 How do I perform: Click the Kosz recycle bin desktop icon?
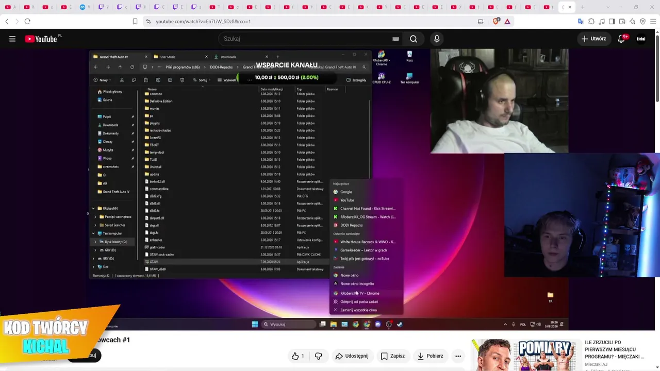(409, 56)
